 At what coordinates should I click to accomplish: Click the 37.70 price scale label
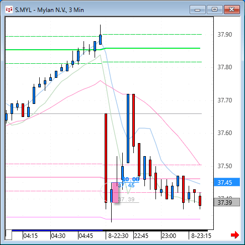point(225,100)
